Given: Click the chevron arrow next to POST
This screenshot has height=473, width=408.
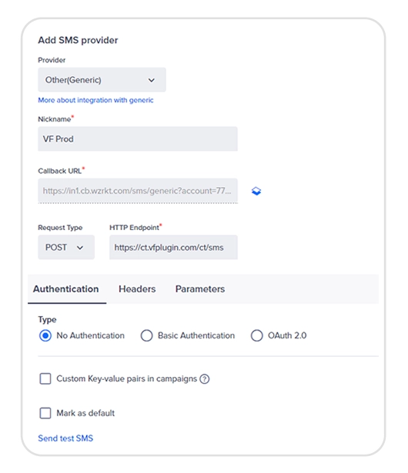Looking at the screenshot, I should (80, 248).
